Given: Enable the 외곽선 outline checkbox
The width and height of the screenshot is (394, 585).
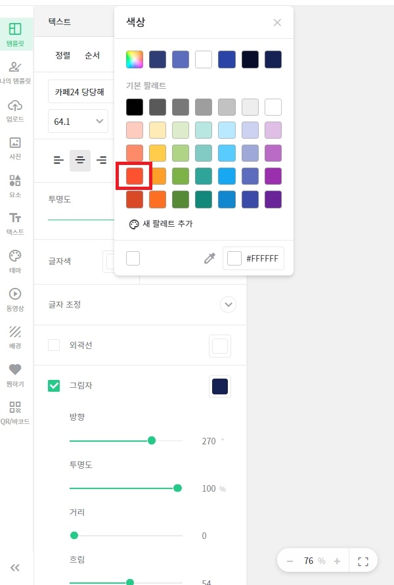Looking at the screenshot, I should pyautogui.click(x=54, y=345).
